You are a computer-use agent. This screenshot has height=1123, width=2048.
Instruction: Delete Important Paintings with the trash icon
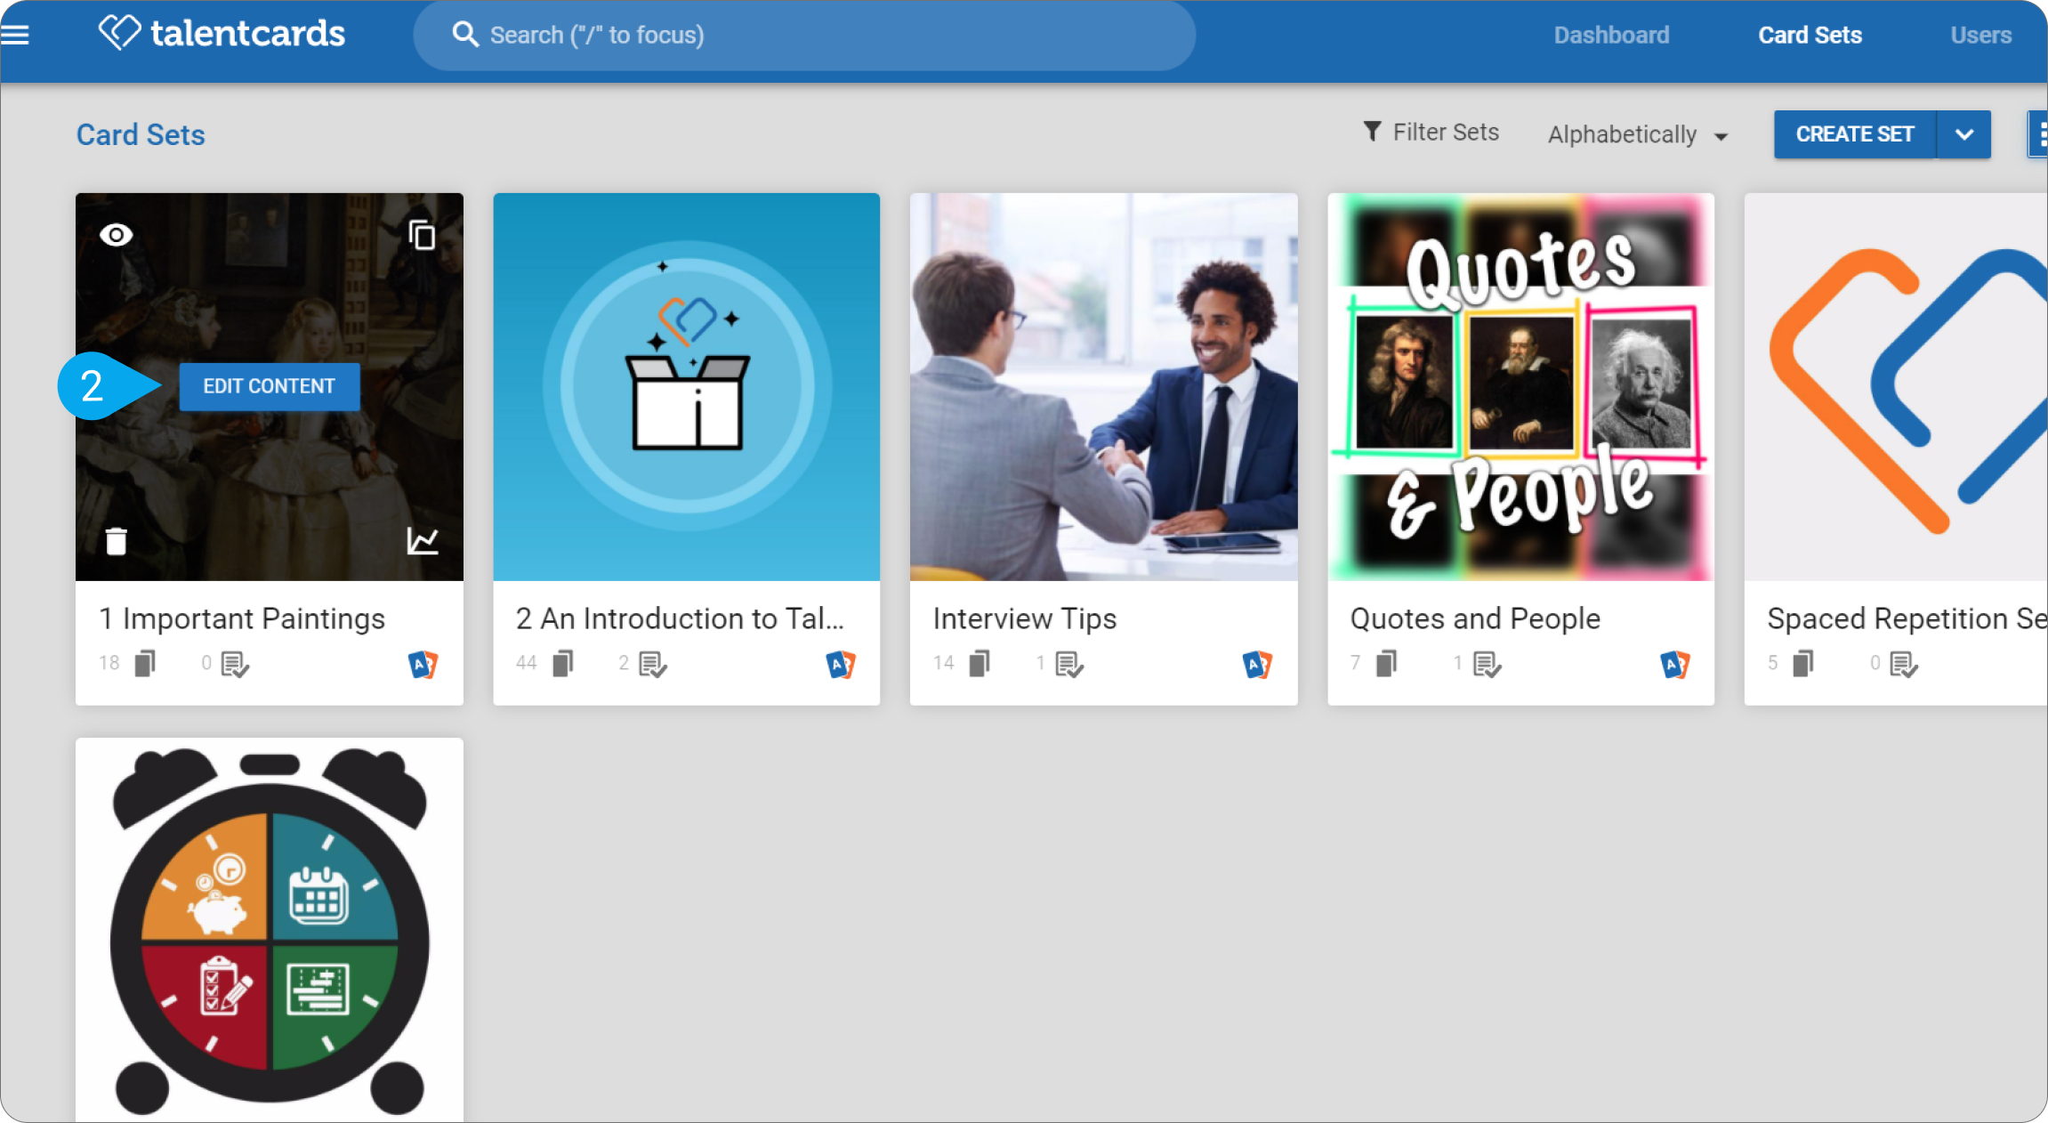(x=117, y=540)
